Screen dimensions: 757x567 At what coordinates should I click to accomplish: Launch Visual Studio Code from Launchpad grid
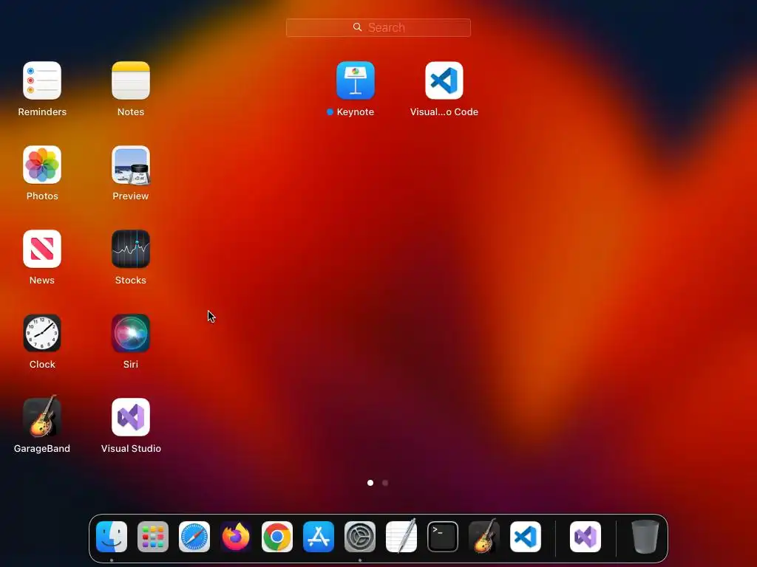[x=444, y=80]
